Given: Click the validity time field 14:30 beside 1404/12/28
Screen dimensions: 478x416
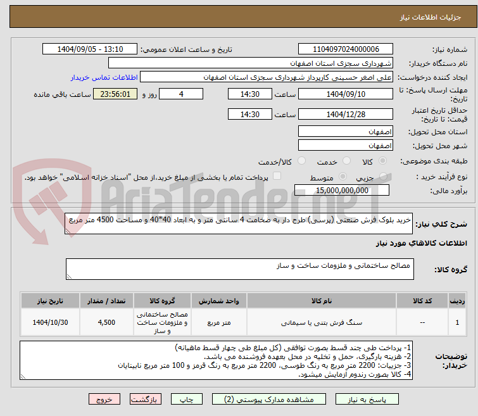Looking at the screenshot, I should tap(250, 114).
